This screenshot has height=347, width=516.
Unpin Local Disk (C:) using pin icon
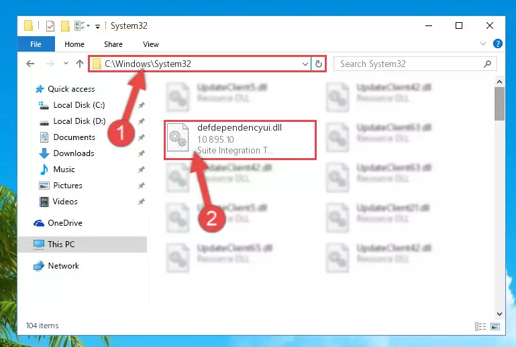[x=141, y=105]
